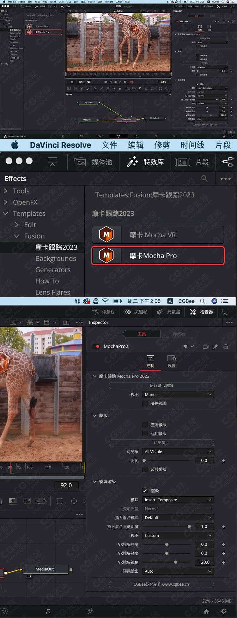This screenshot has width=237, height=618.
Task: Switch to the enlarged 修改器 inspector tab
Action: (179, 334)
